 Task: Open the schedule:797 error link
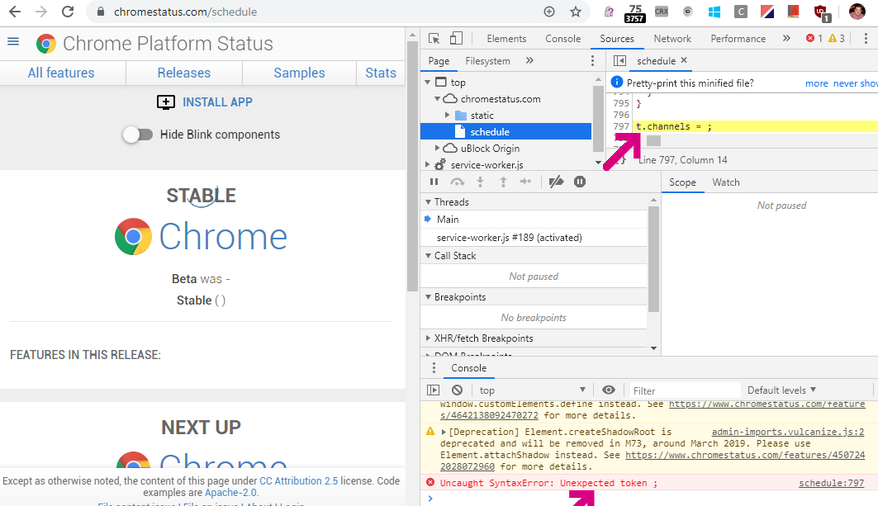coord(833,482)
